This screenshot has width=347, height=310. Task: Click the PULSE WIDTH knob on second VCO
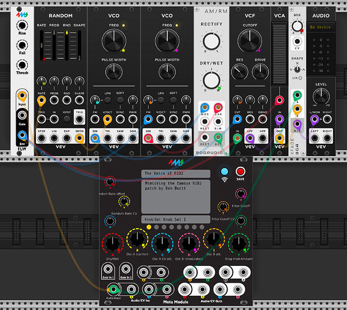coord(167,72)
